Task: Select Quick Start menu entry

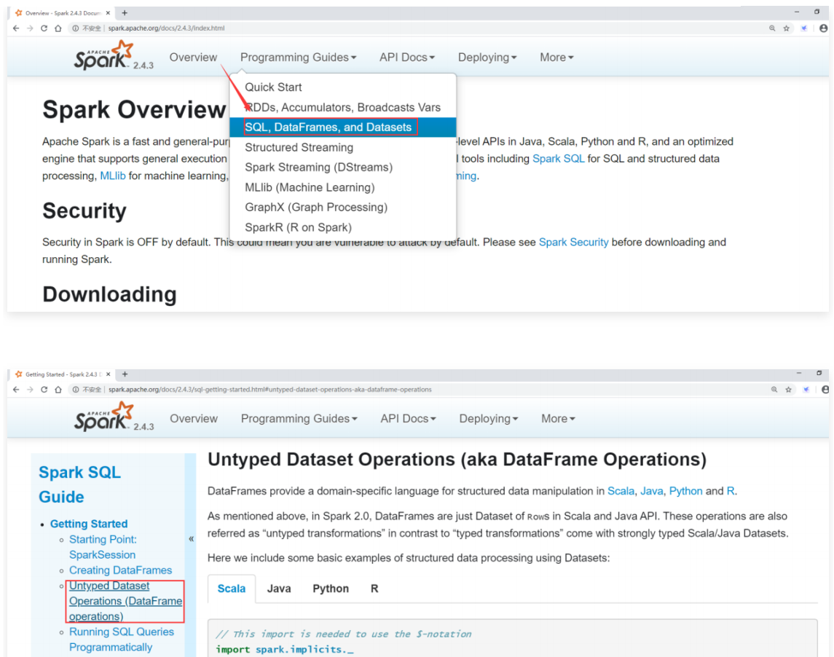Action: (342, 87)
